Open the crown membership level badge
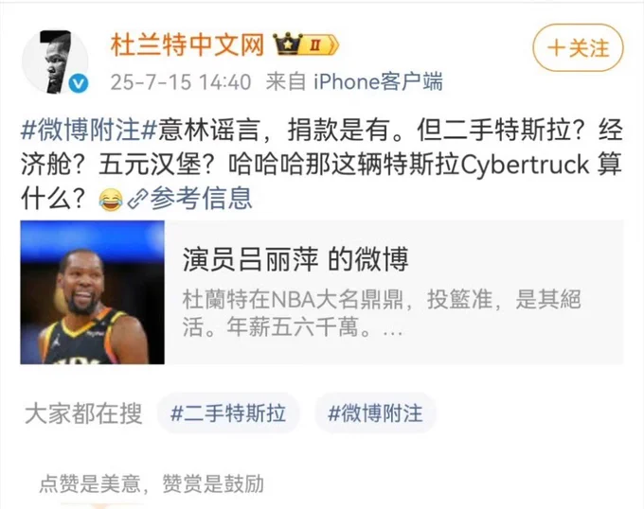Viewport: 644px width, 509px height. pyautogui.click(x=306, y=44)
